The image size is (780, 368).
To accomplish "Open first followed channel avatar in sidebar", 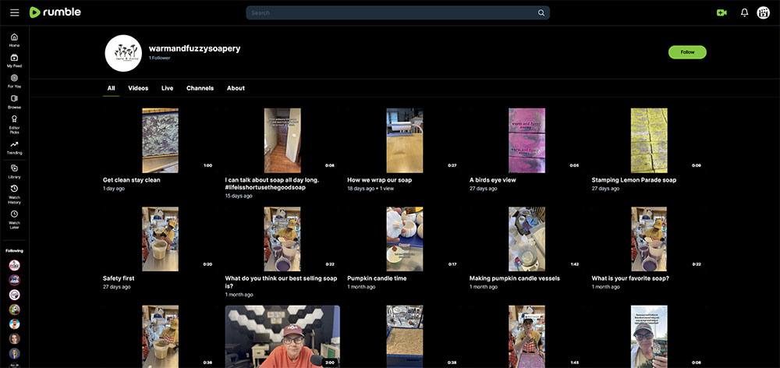I will point(14,265).
